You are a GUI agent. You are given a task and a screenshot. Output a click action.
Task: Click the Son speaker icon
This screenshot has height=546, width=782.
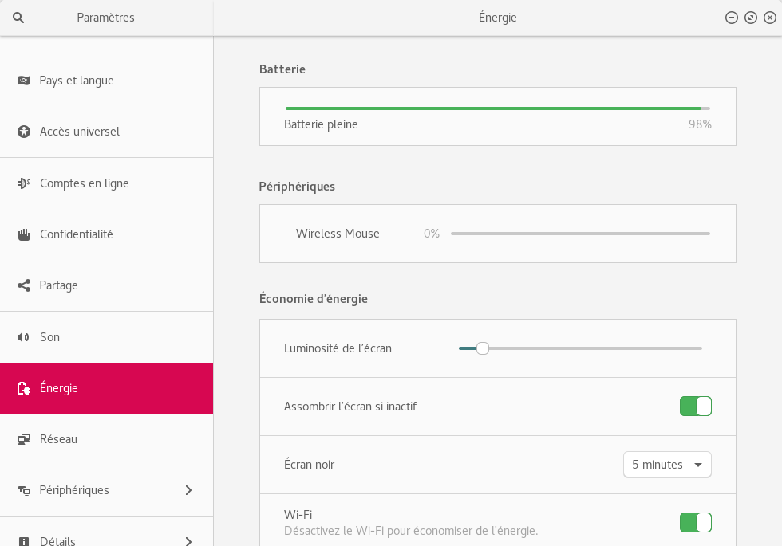[x=24, y=337]
